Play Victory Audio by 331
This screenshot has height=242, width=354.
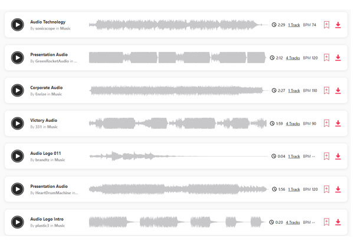tap(17, 123)
